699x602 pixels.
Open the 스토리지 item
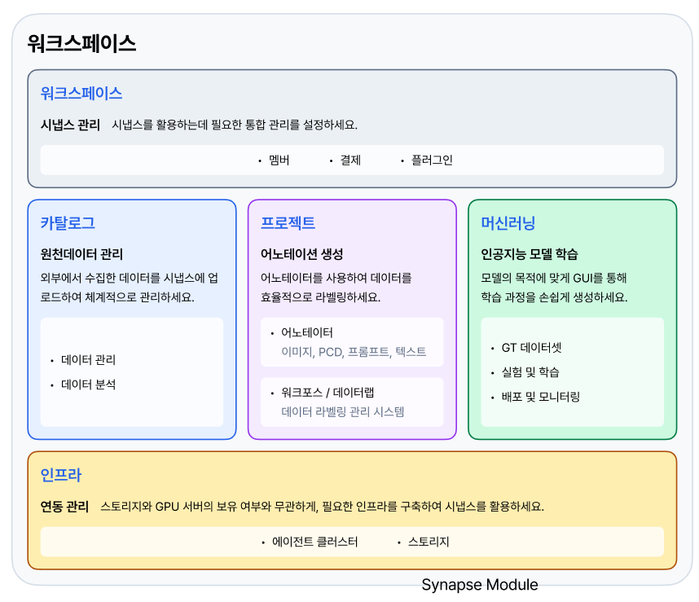point(429,542)
